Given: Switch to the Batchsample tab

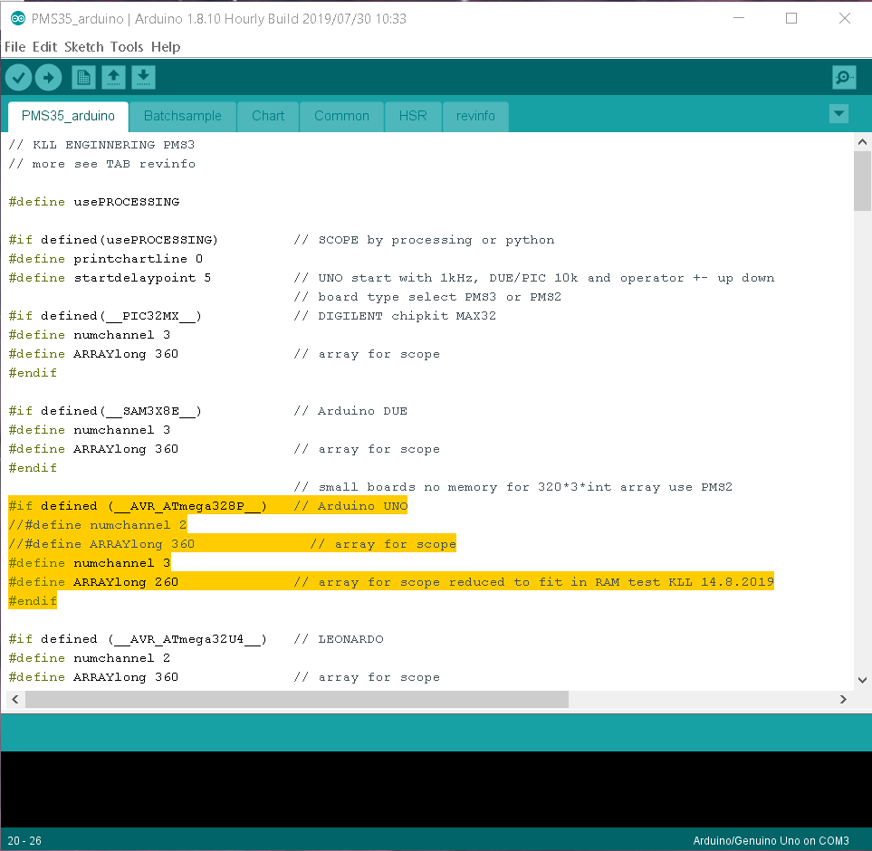Looking at the screenshot, I should coord(182,116).
